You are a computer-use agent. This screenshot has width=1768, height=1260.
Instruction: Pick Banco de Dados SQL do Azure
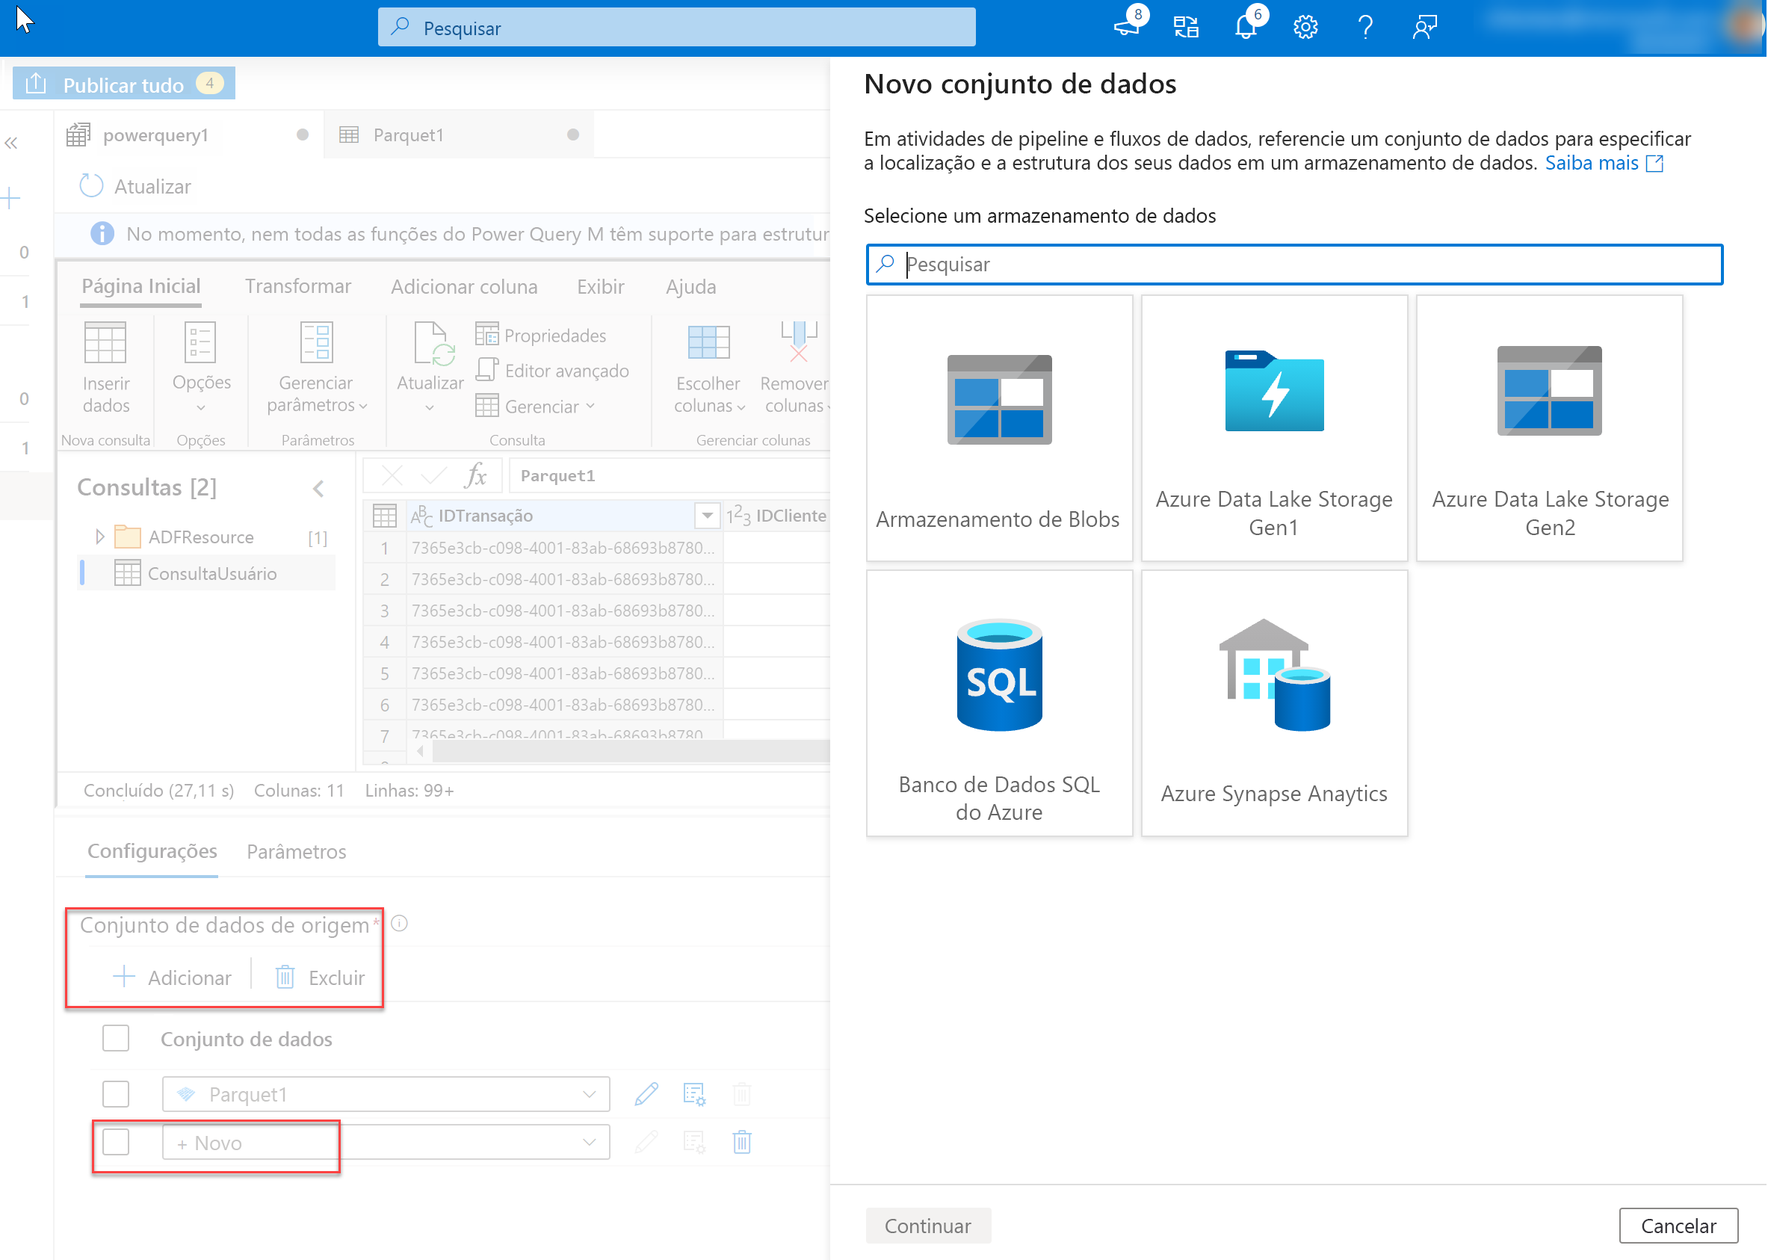pyautogui.click(x=998, y=703)
